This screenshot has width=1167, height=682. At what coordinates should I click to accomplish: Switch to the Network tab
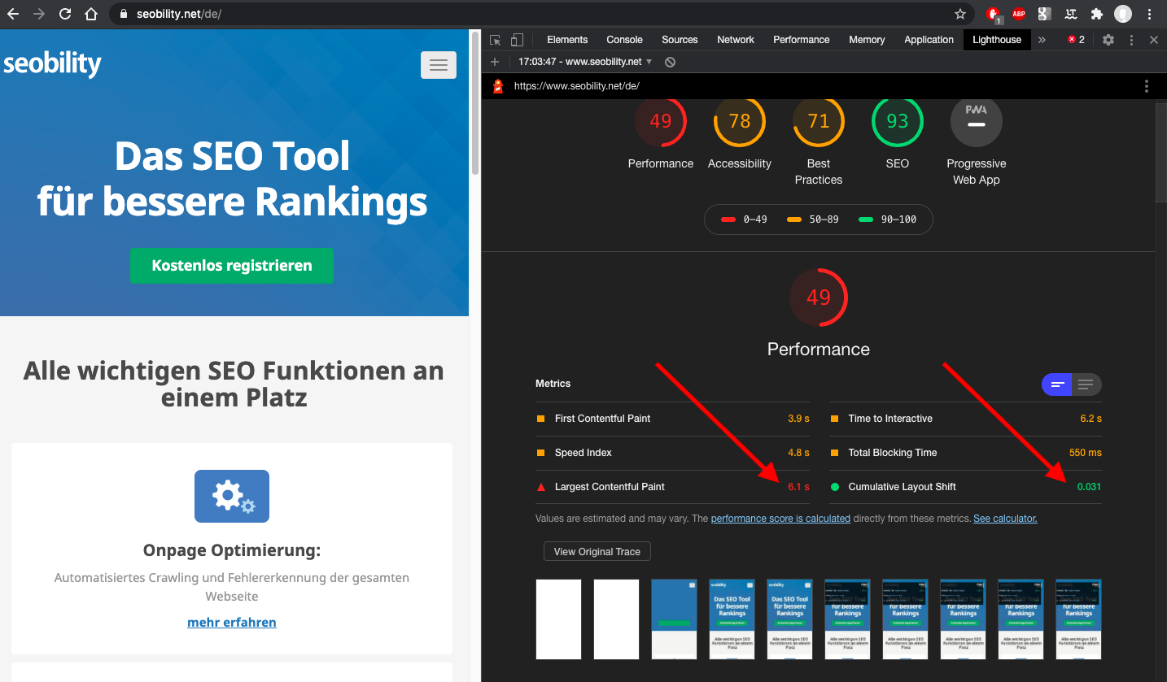736,40
